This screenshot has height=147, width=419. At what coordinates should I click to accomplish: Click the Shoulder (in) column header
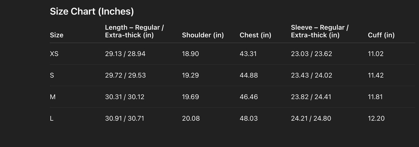[x=203, y=35]
